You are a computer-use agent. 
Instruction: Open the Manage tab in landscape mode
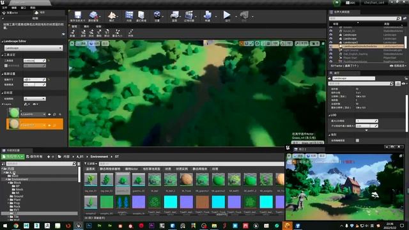point(74,26)
